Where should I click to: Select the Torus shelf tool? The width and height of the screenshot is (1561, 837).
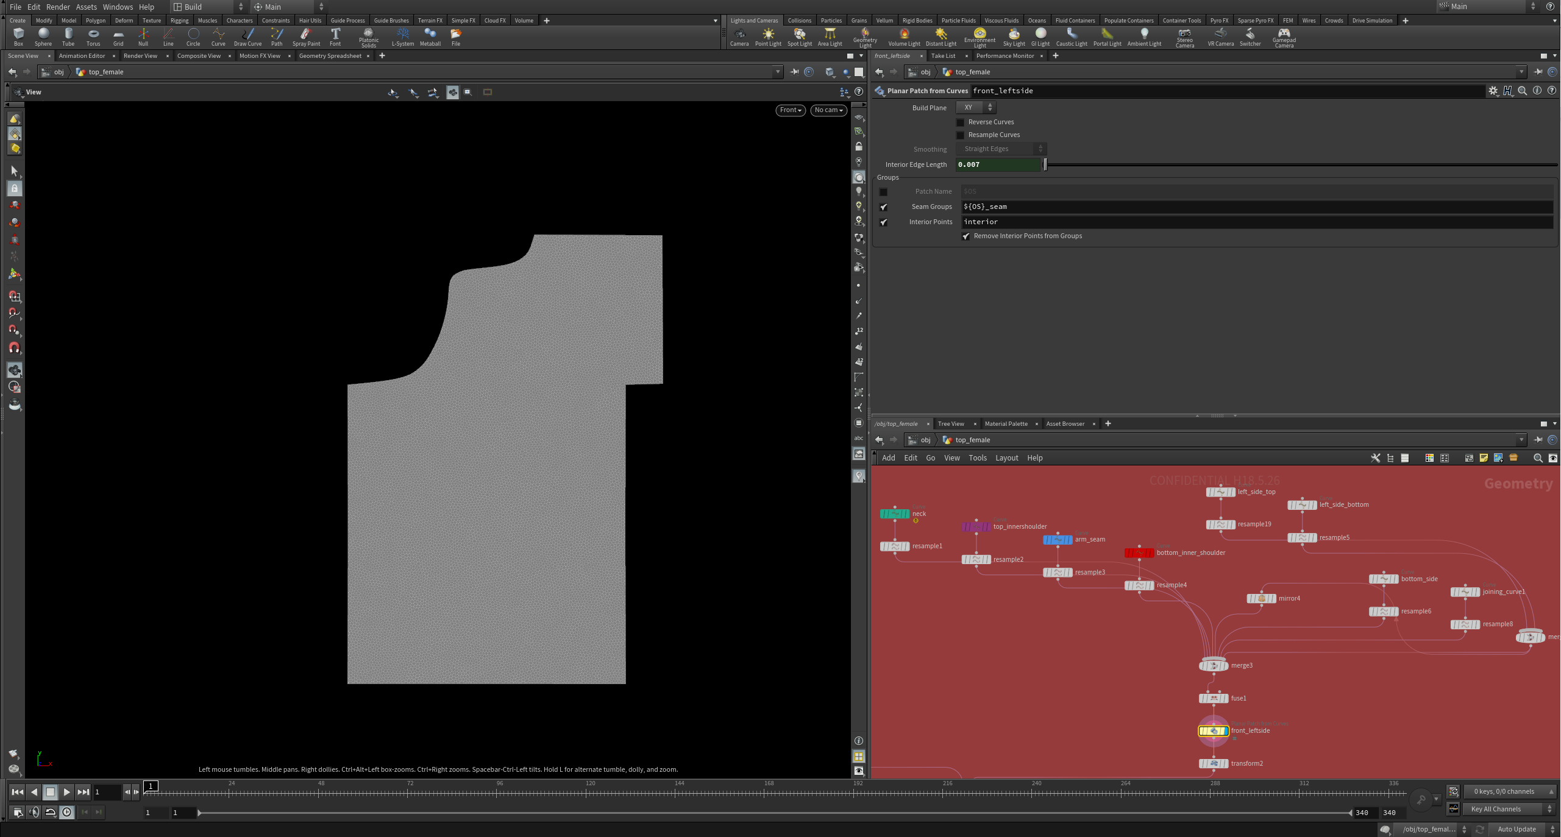pos(93,37)
